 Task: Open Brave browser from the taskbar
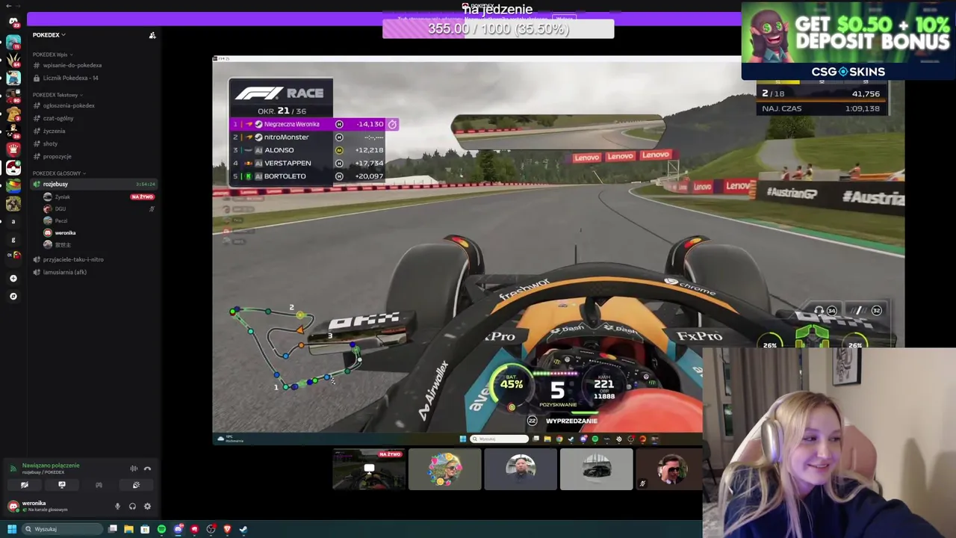click(x=227, y=529)
